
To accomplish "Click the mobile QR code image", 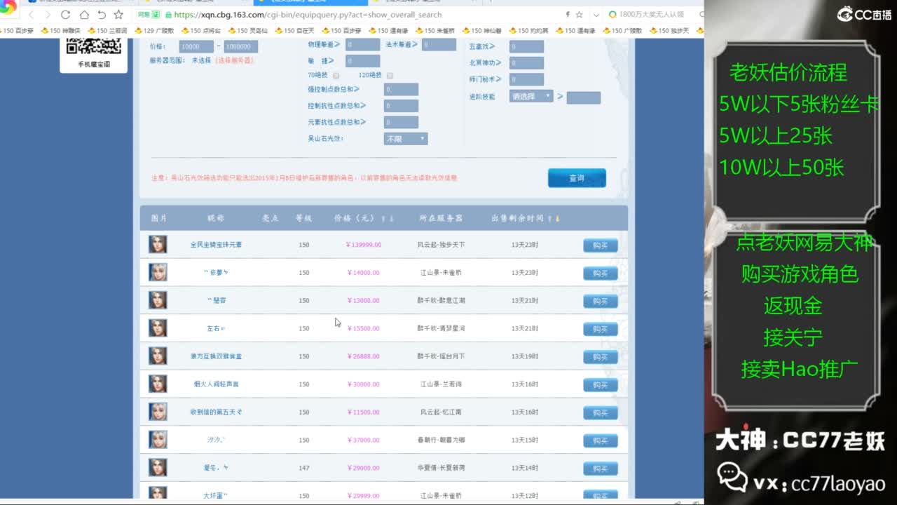I will pos(93,46).
